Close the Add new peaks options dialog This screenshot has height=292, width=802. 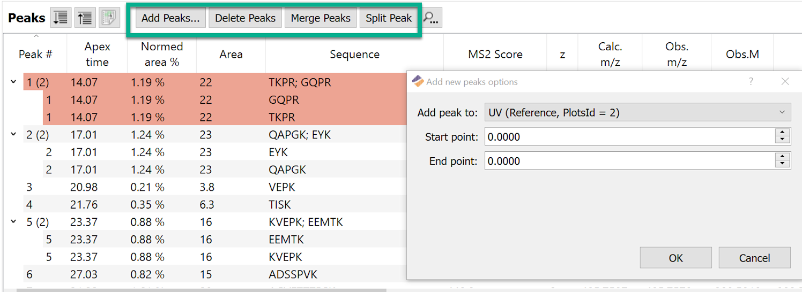click(x=785, y=81)
